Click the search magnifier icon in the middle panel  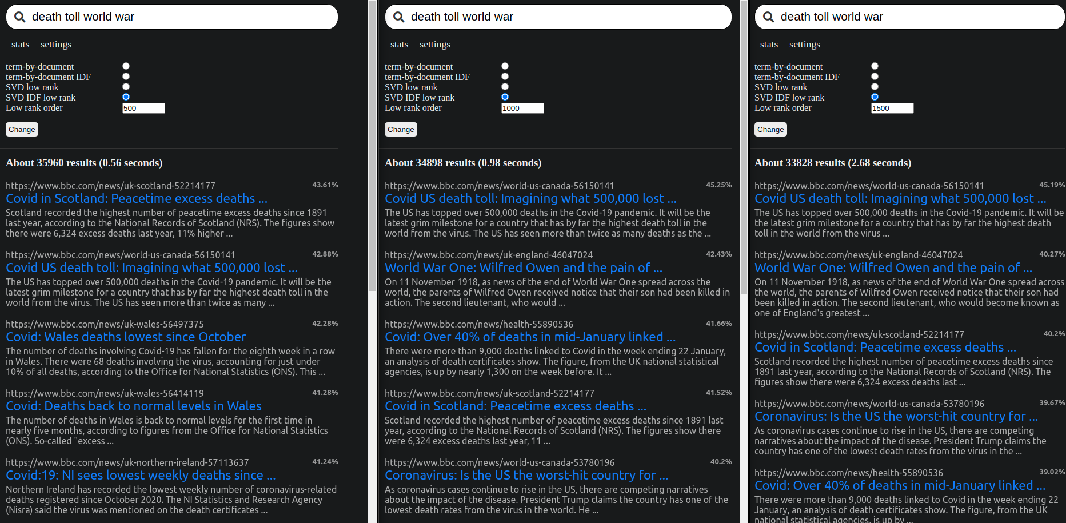click(x=399, y=17)
